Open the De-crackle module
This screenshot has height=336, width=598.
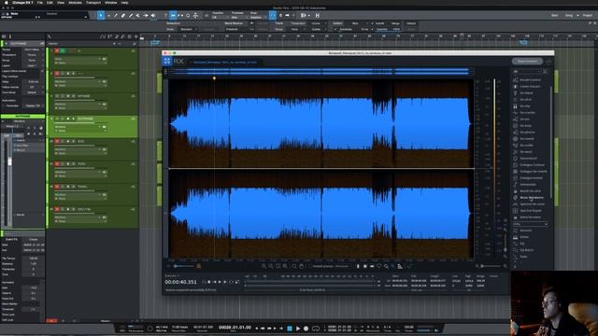pos(527,113)
